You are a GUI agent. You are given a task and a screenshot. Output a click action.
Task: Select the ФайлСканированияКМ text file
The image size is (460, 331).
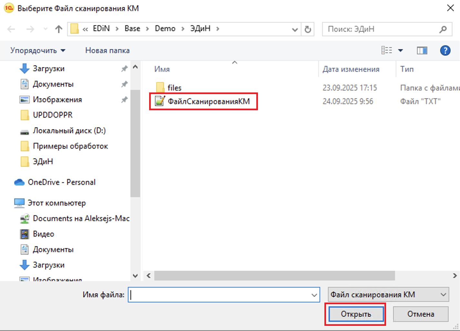coord(208,101)
